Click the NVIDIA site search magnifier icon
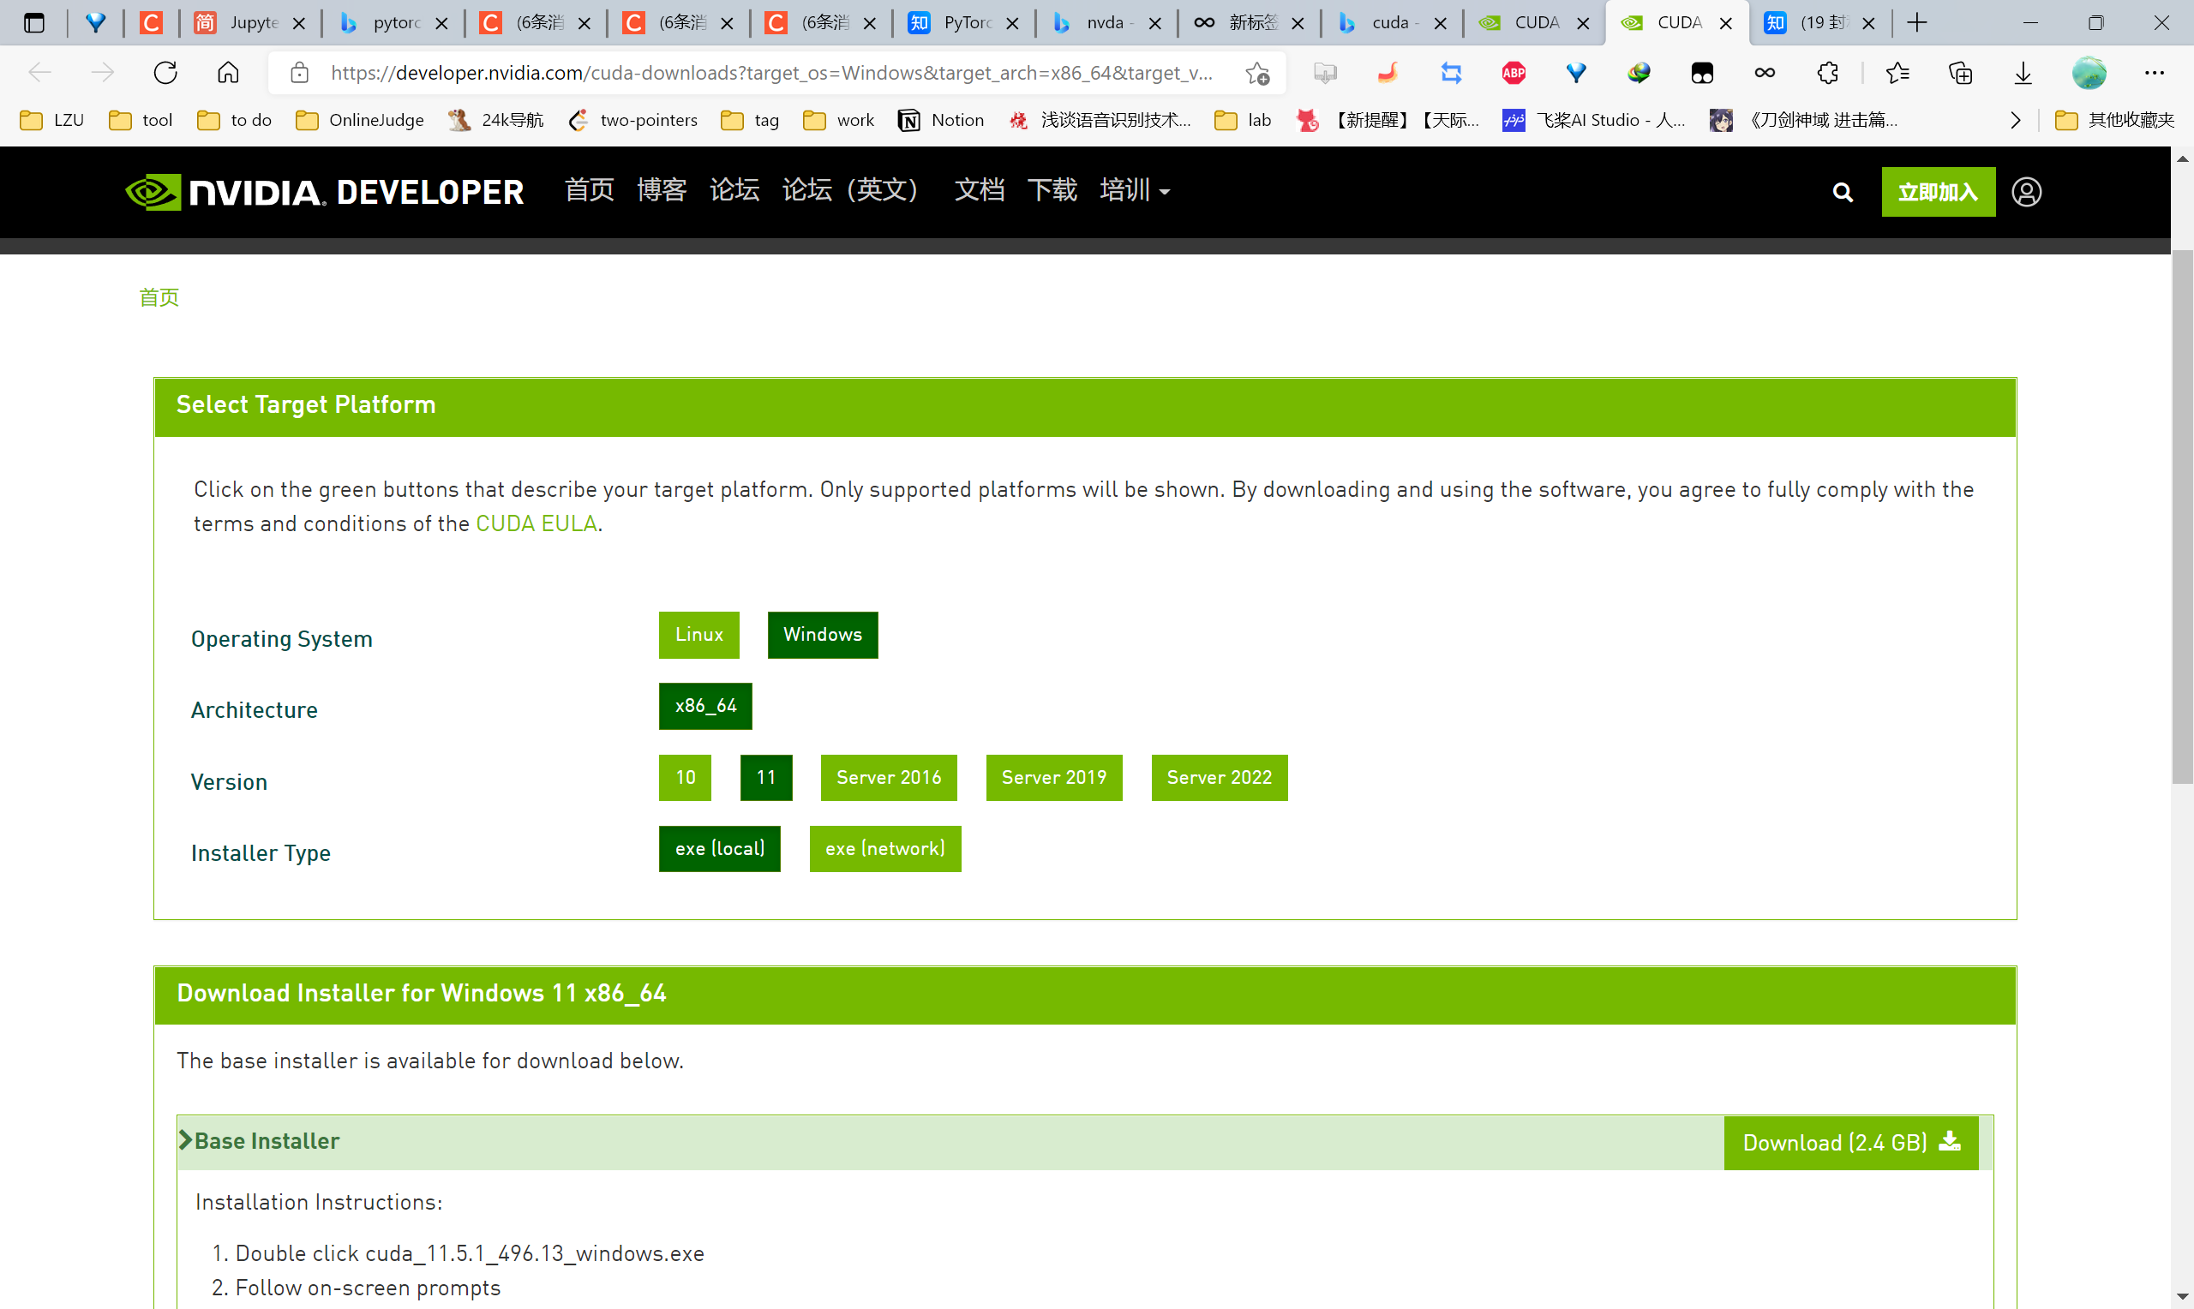 [1842, 192]
